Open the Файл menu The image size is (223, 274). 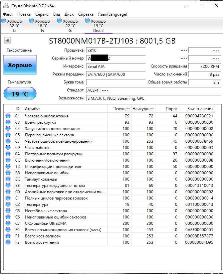click(8, 14)
